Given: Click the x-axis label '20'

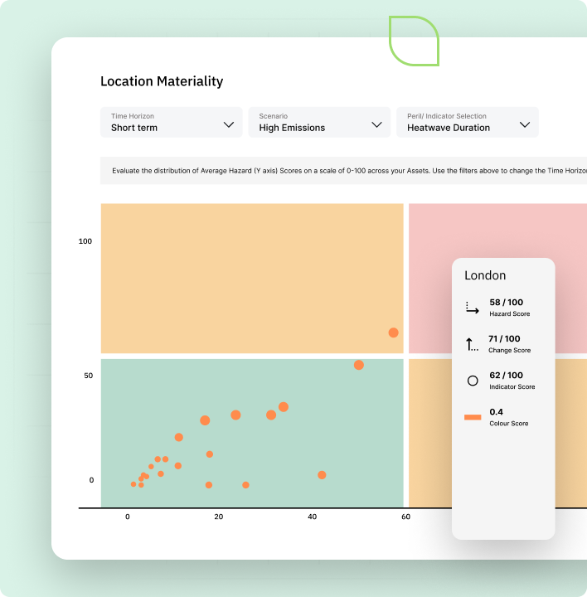Looking at the screenshot, I should (219, 517).
